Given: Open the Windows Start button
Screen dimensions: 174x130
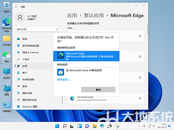Looking at the screenshot, I should (x=57, y=126).
